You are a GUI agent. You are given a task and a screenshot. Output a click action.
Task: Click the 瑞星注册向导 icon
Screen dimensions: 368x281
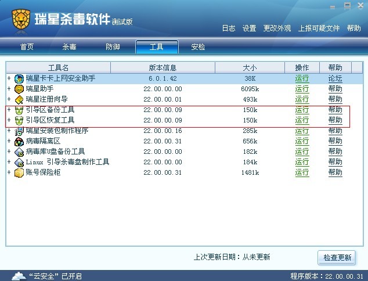click(x=19, y=99)
